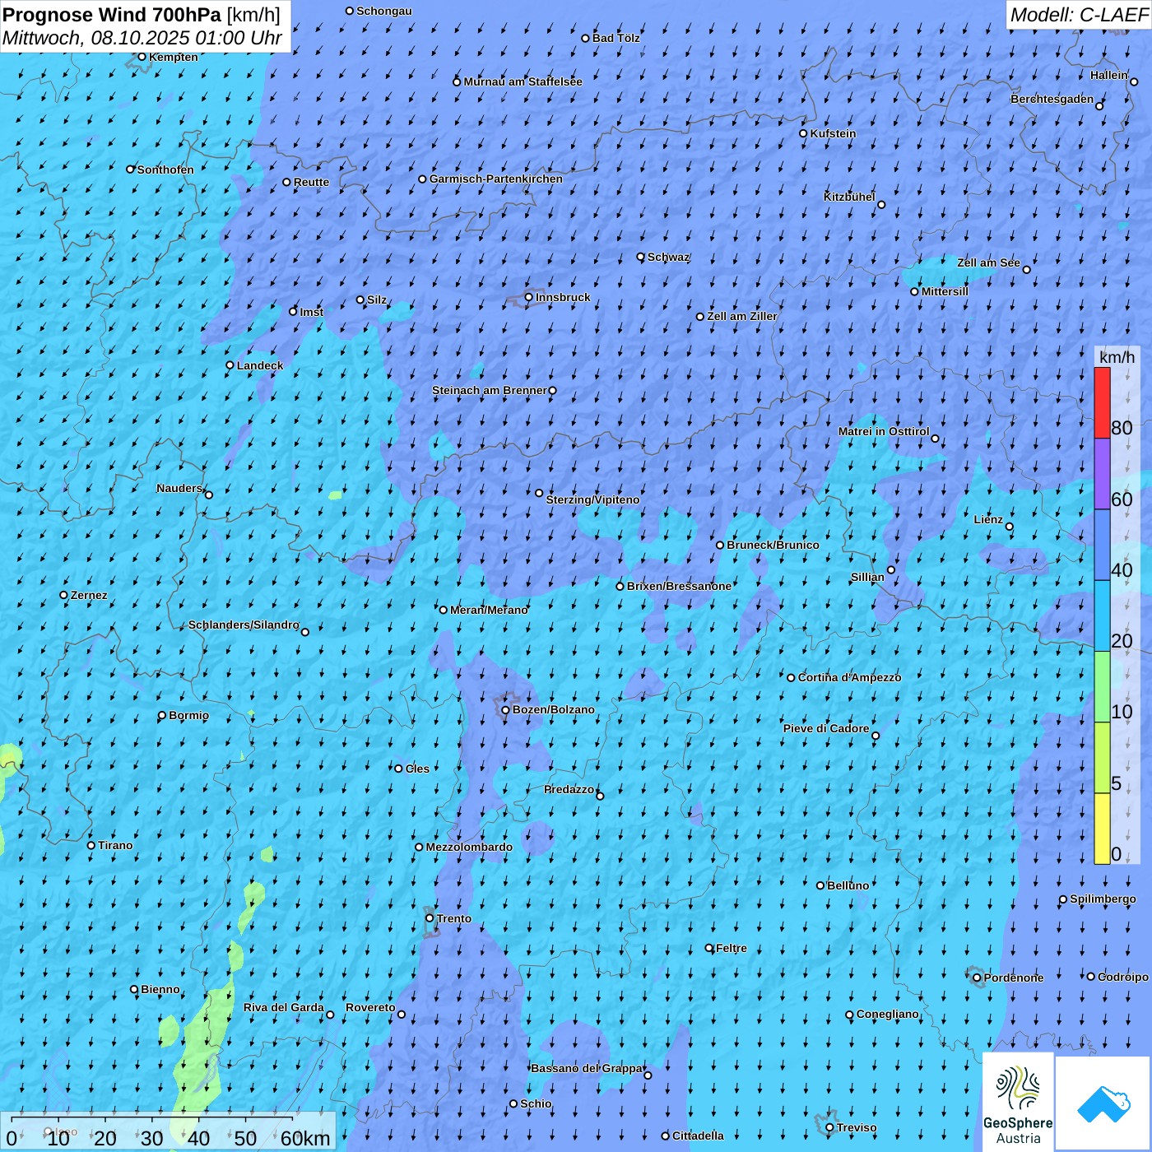This screenshot has height=1152, width=1152.
Task: Click the Cles label
Action: coord(418,769)
